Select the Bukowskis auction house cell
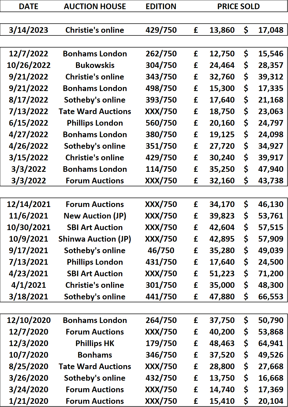The image size is (288, 407). click(x=95, y=65)
